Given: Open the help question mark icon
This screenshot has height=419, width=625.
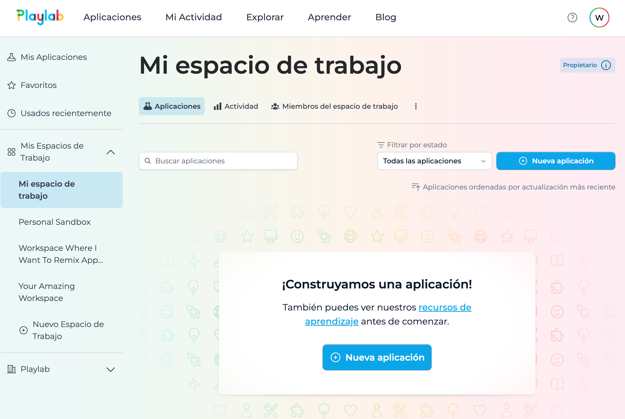Looking at the screenshot, I should [572, 18].
